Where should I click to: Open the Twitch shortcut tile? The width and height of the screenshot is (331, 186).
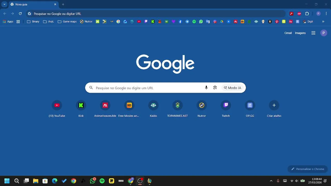(226, 109)
